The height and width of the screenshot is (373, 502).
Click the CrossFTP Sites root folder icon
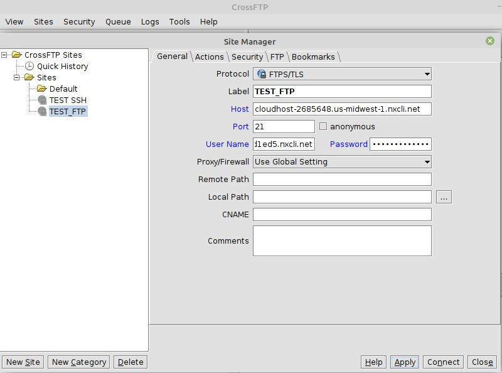click(18, 54)
